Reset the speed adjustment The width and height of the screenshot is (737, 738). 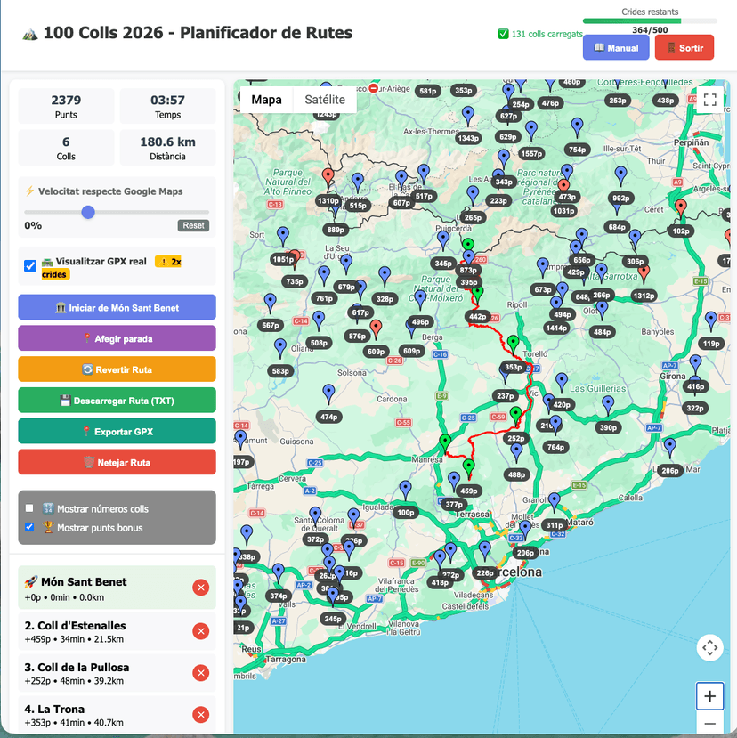pos(192,225)
